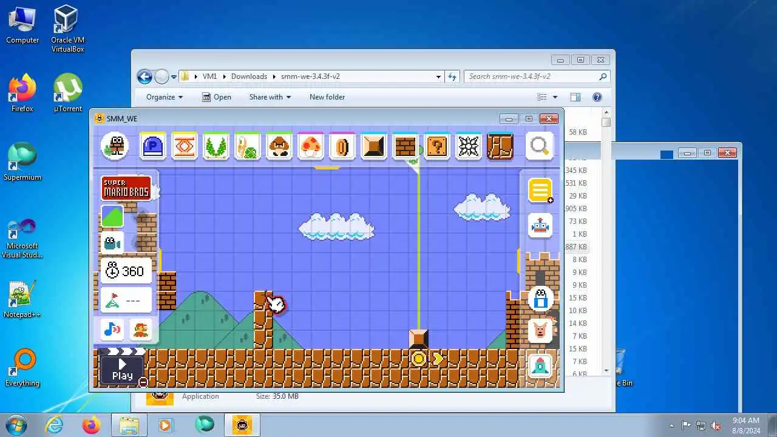Open the recent pages dropdown arrow in Explorer
Image resolution: width=777 pixels, height=437 pixels.
click(x=174, y=77)
